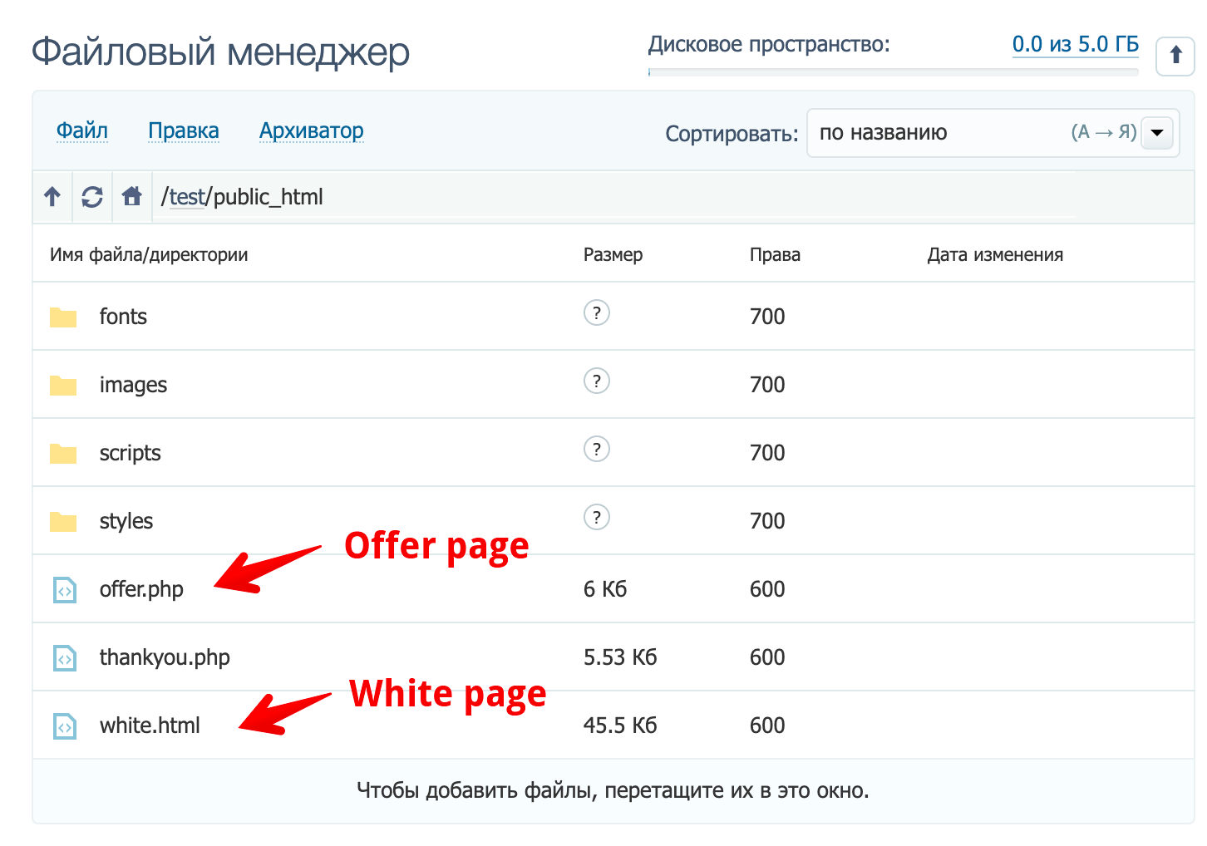The height and width of the screenshot is (846, 1207).
Task: Click the "test" link in the breadcrumb path
Action: point(187,197)
